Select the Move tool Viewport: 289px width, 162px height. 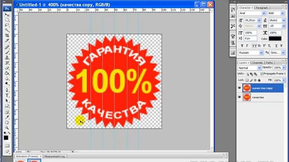7,15
